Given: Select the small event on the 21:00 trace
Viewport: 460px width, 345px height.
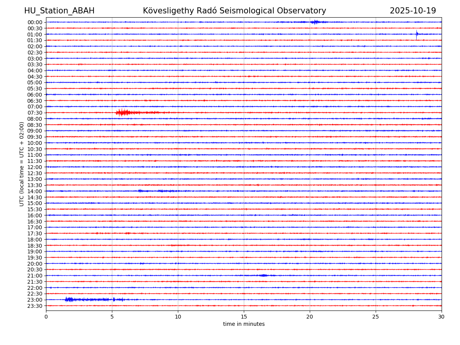Looking at the screenshot, I should (x=263, y=275).
